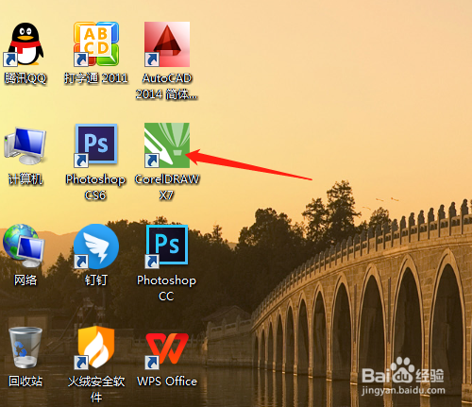This screenshot has height=407, width=472.
Task: Click the WPS Office label text
Action: click(x=167, y=382)
